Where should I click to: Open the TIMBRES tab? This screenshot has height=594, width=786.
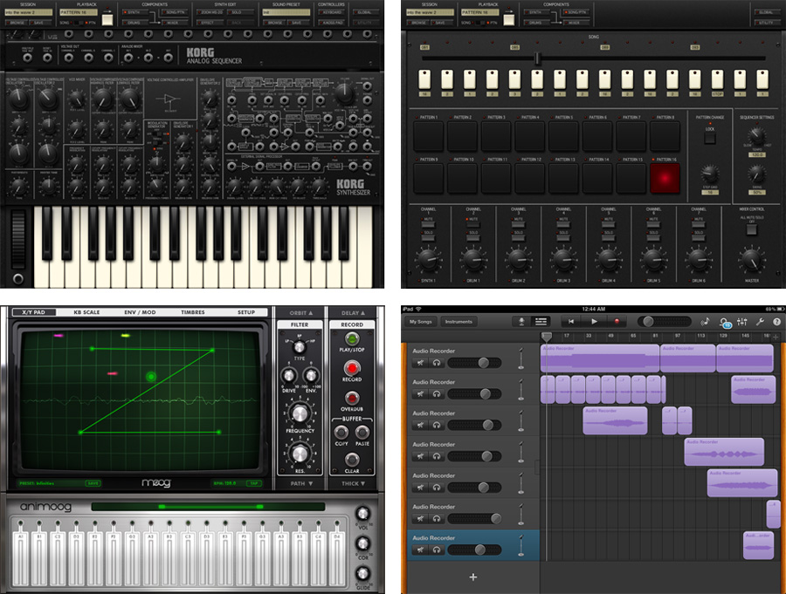click(193, 312)
